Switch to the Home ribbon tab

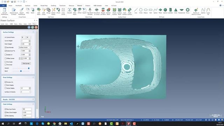[10, 6]
